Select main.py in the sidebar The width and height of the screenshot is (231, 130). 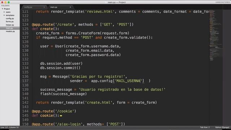point(9,28)
